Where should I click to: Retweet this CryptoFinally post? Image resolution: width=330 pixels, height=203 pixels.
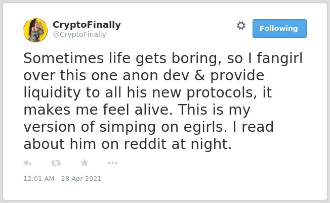pos(56,163)
